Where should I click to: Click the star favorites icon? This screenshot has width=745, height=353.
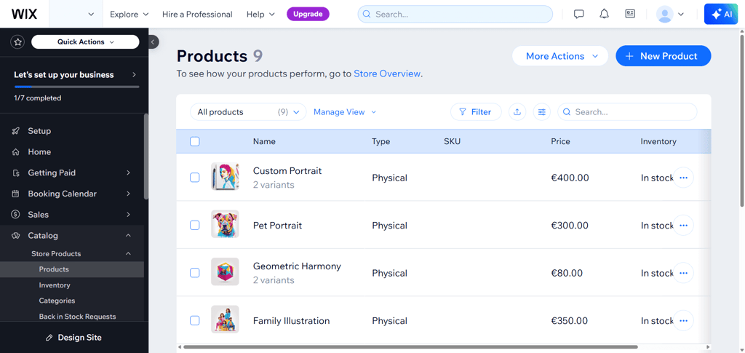[18, 41]
